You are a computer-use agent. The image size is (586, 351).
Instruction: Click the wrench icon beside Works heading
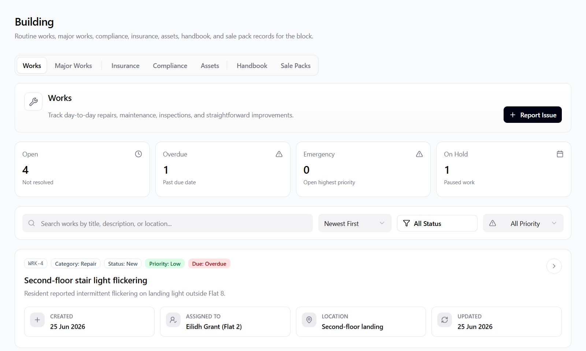tap(33, 102)
